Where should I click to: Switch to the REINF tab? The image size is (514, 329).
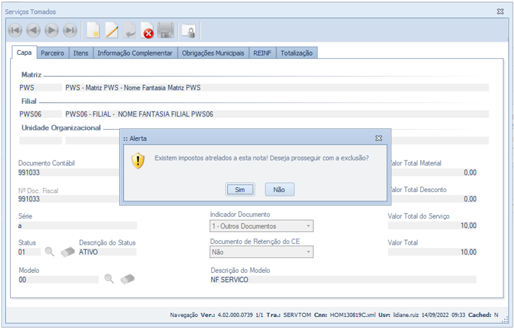tap(262, 53)
